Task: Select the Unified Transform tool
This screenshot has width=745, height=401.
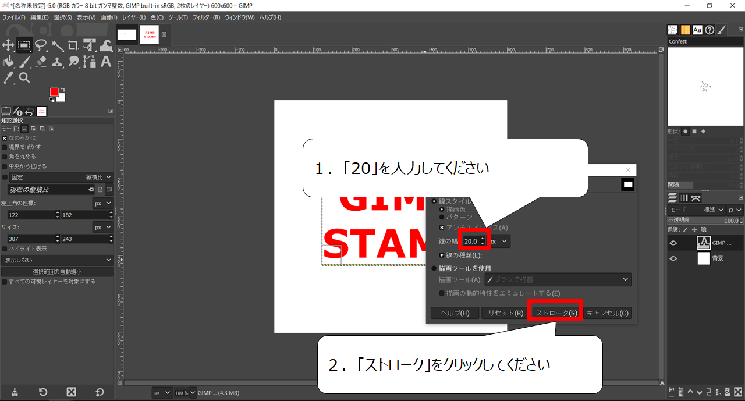Action: coord(90,45)
